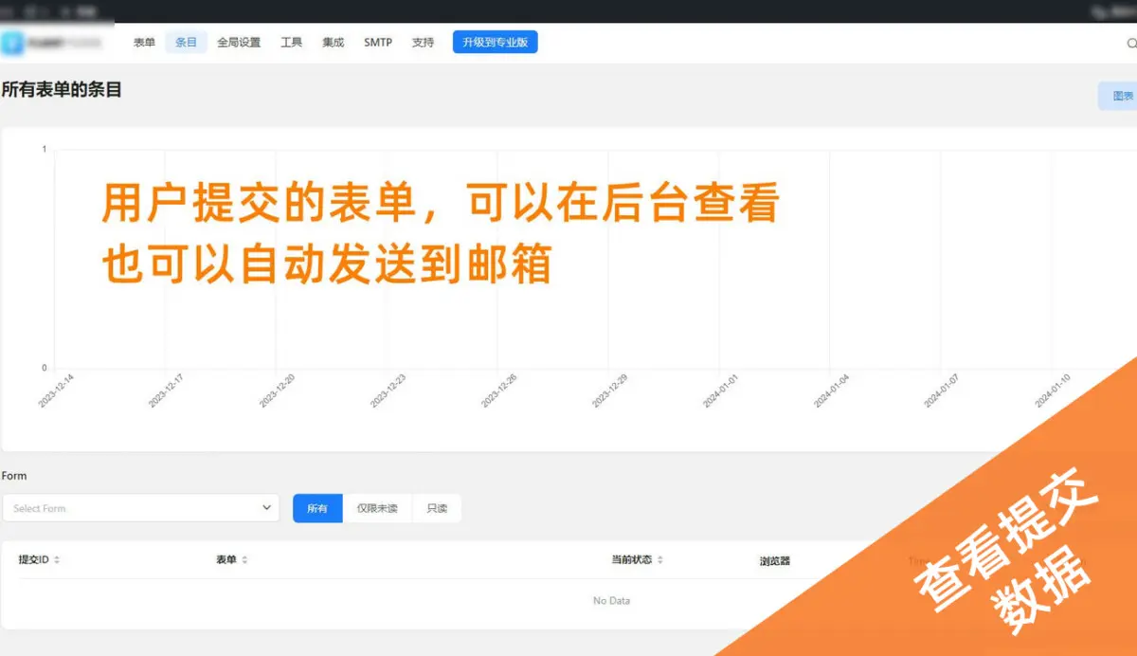1137x656 pixels.
Task: Expand the chevron on the Select Form field
Action: 266,508
